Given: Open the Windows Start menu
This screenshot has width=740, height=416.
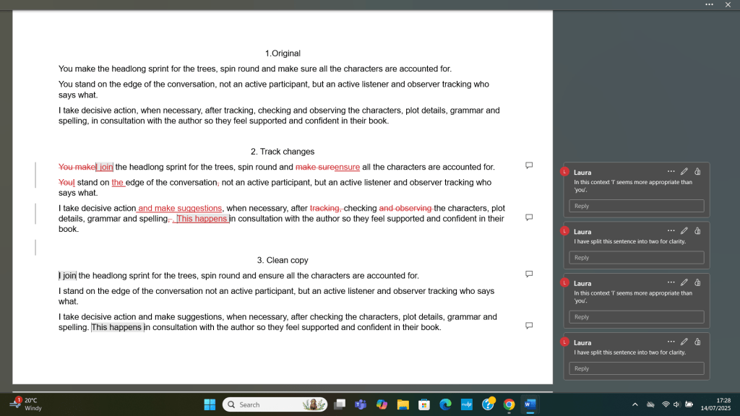Looking at the screenshot, I should click(210, 404).
